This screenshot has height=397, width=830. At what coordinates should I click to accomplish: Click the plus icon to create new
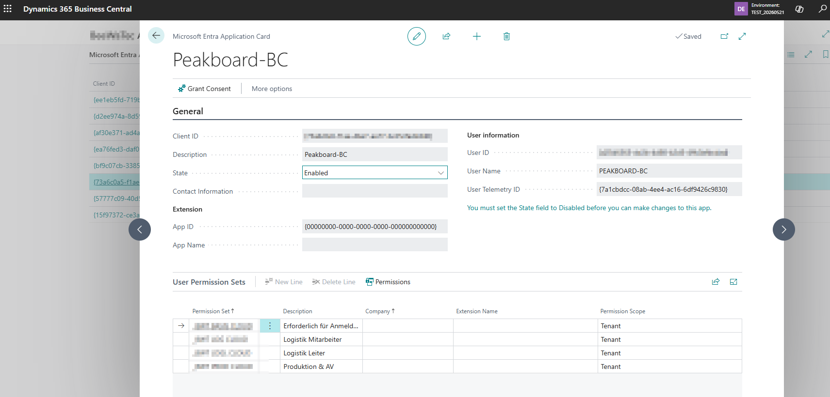click(477, 36)
